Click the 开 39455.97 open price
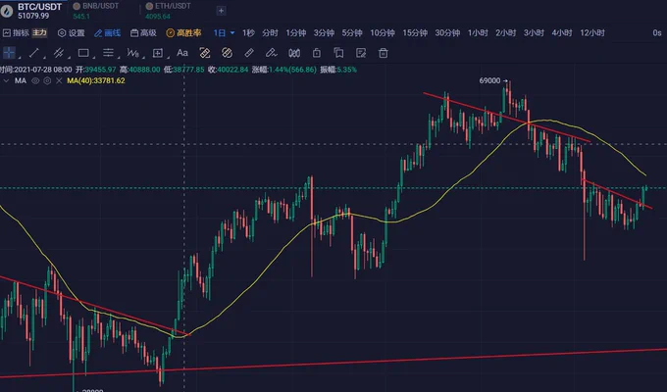 (96, 70)
